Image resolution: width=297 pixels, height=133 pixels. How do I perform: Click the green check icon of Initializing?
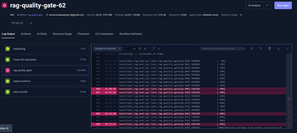point(8,49)
